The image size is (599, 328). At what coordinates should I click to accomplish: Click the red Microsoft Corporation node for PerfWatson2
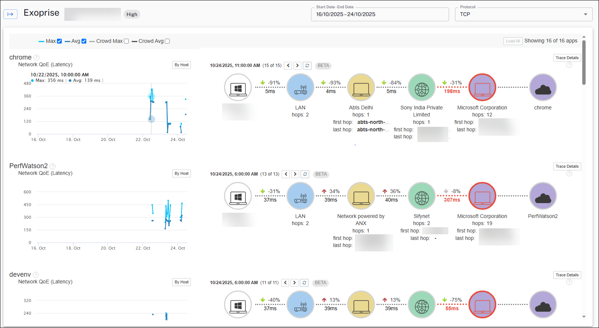click(482, 196)
